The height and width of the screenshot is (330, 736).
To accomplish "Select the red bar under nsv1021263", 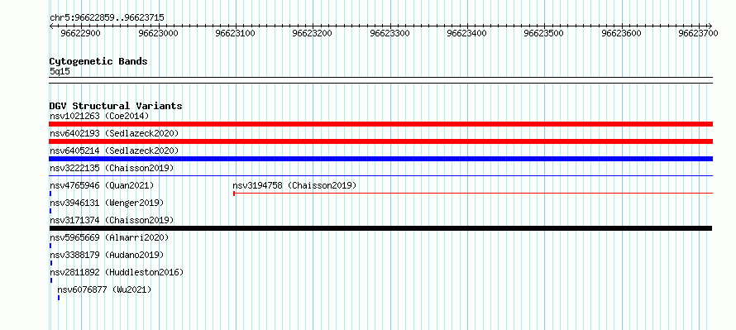I will pos(380,124).
